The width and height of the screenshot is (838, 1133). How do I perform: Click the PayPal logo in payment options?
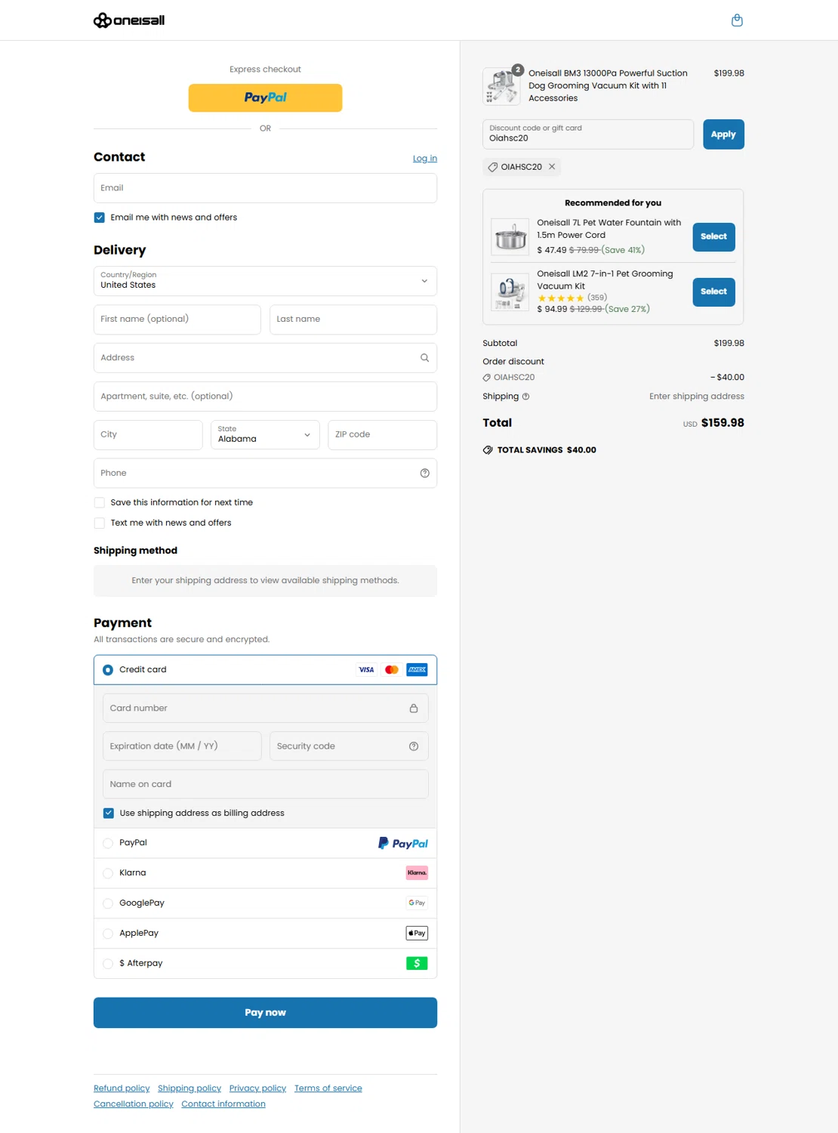coord(403,843)
